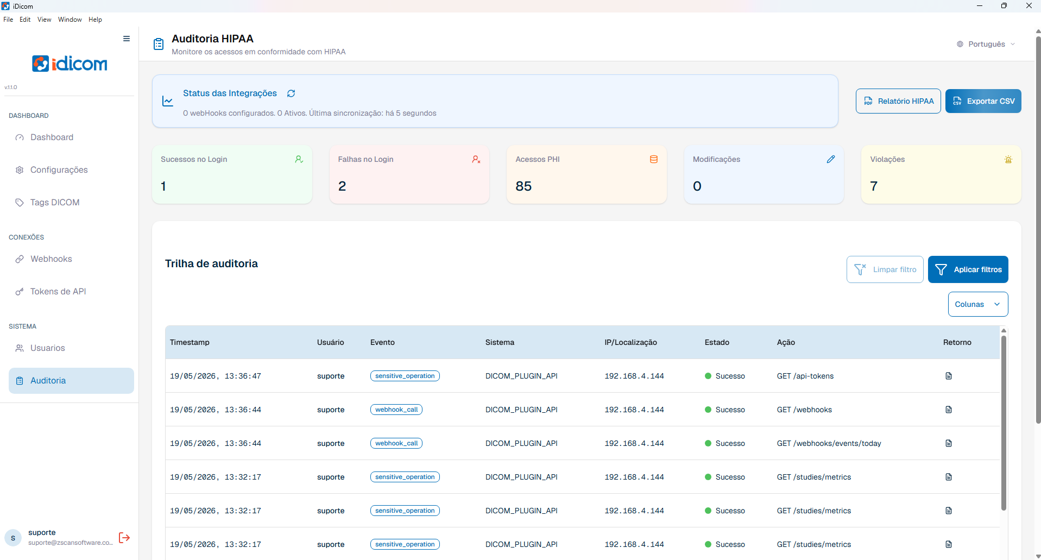Click the Auditoria HIPAA clipboard header icon
This screenshot has width=1041, height=560.
pos(159,44)
